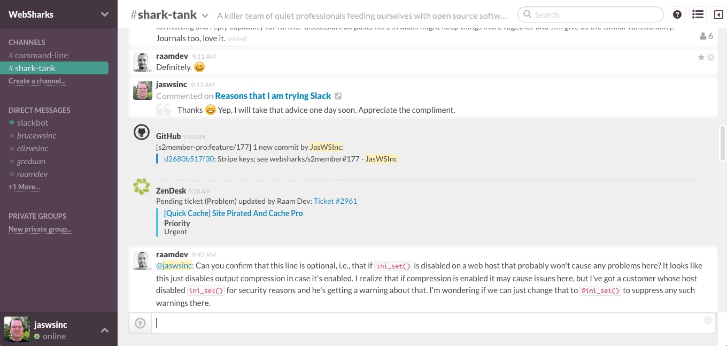727x346 pixels.
Task: Click the external link icon after 'Reasons that I am trying Slack'
Action: [x=338, y=96]
